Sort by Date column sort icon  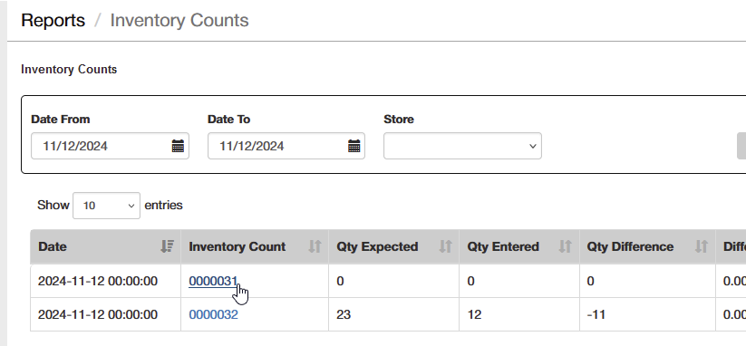pyautogui.click(x=167, y=246)
